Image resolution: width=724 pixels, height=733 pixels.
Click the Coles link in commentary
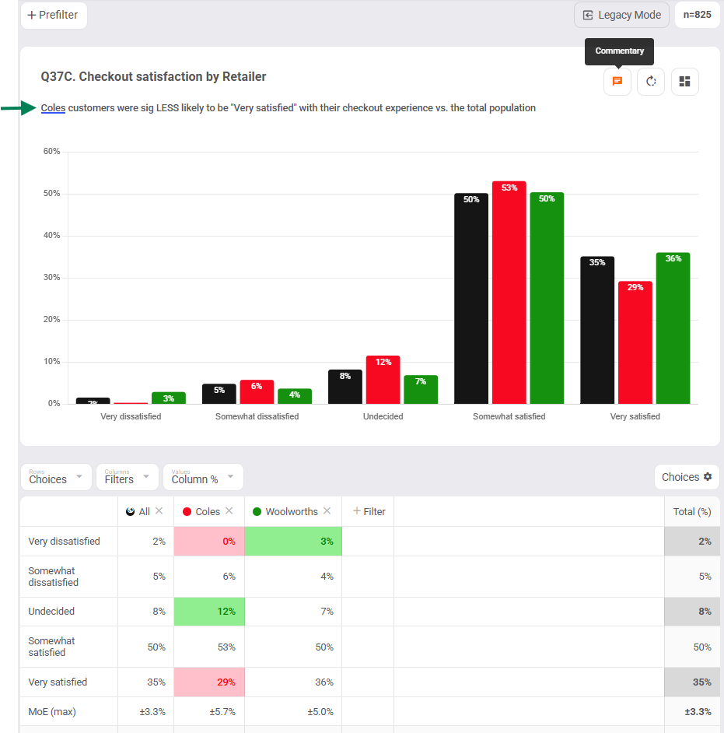(53, 108)
